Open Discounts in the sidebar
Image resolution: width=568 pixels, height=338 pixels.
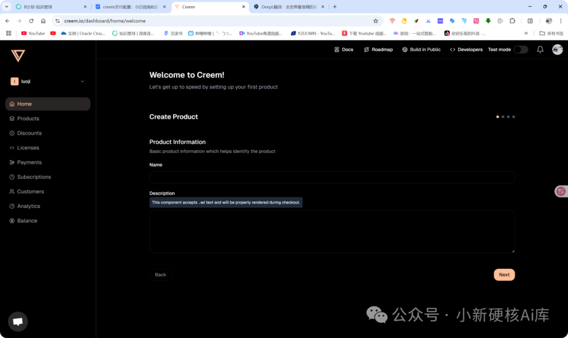48,133
